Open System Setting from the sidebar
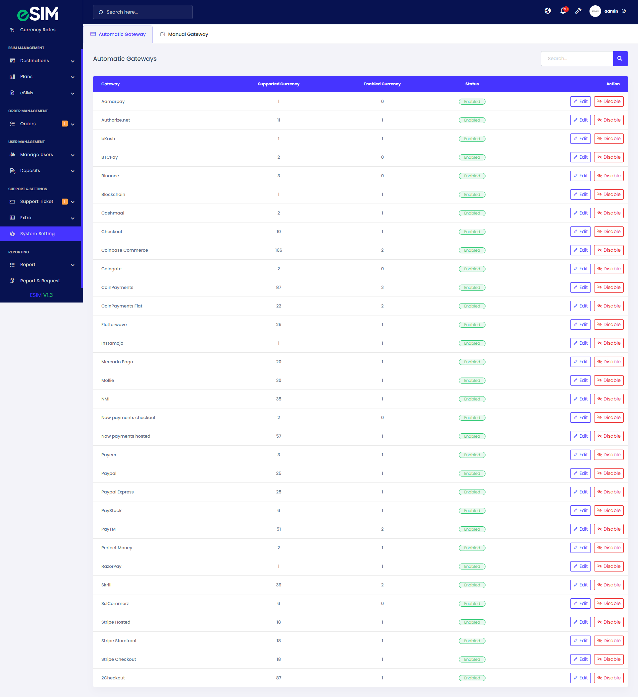 [x=38, y=233]
